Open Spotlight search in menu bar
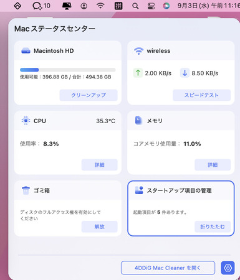240x280 pixels. pyautogui.click(x=135, y=6)
